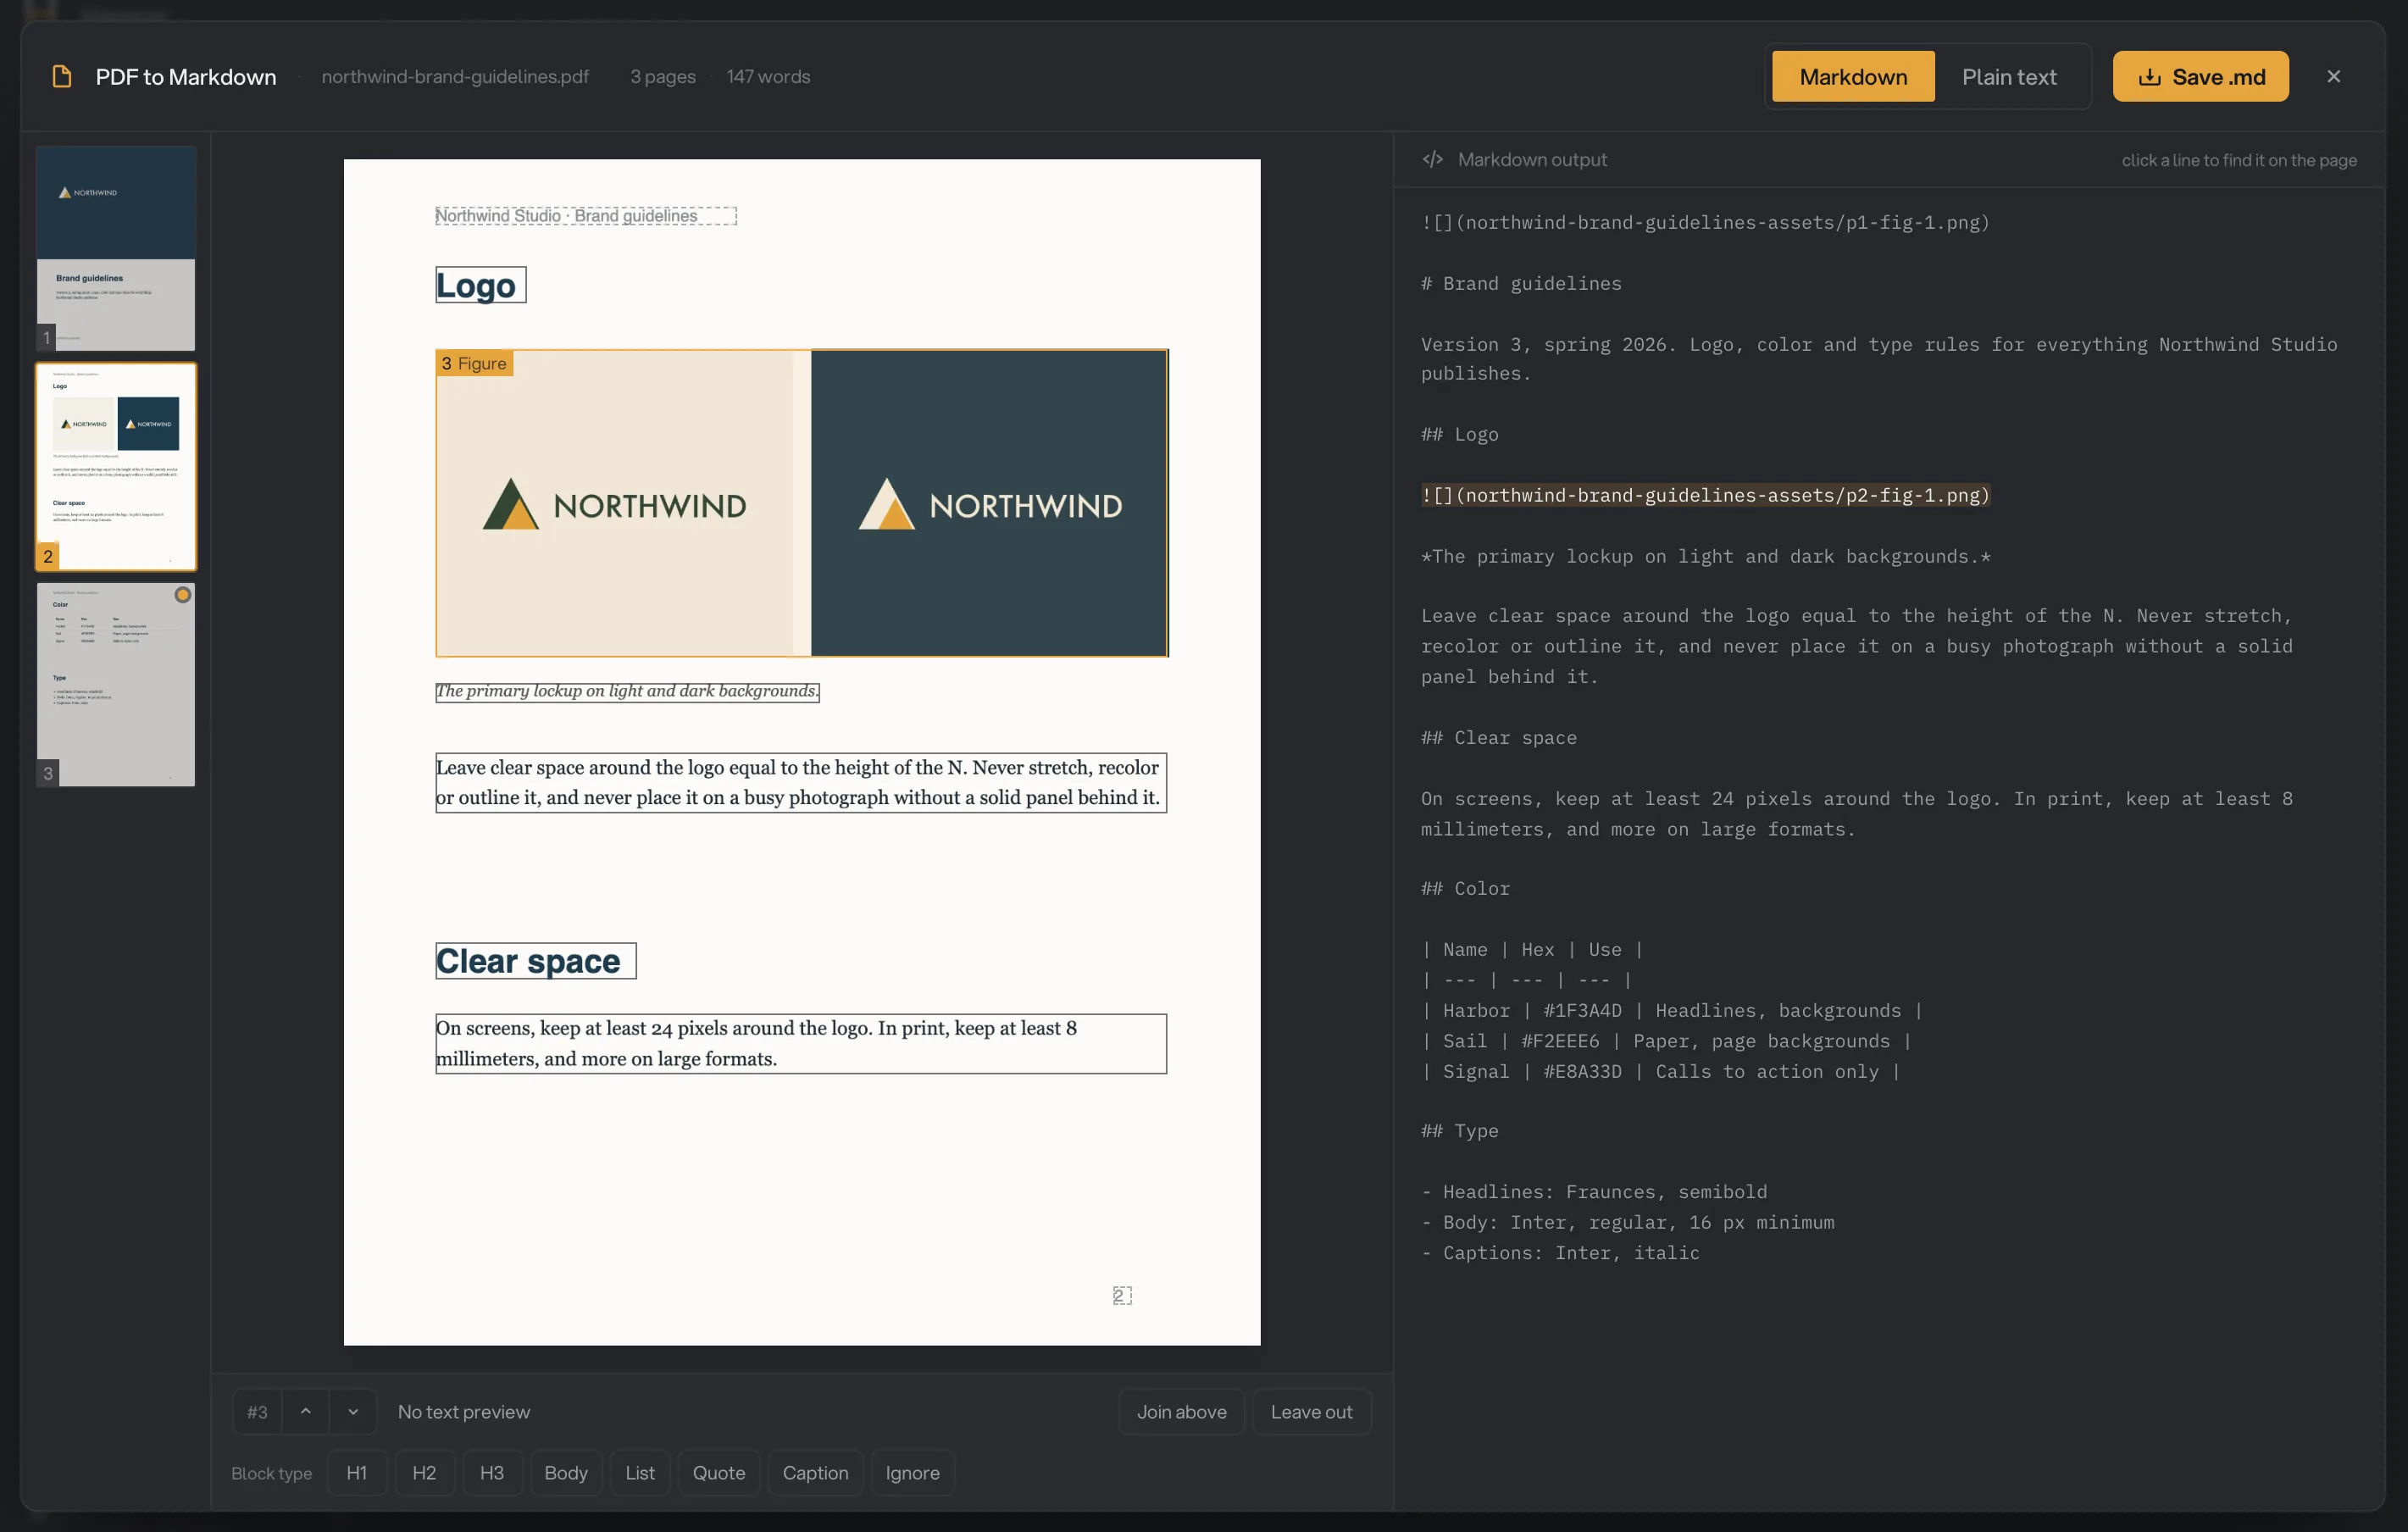
Task: Click the italic caption output line
Action: [1705, 557]
